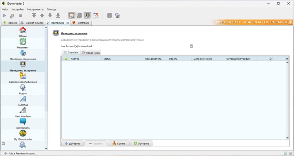Open the Помощь menu
The height and width of the screenshot is (156, 294).
pyautogui.click(x=51, y=9)
